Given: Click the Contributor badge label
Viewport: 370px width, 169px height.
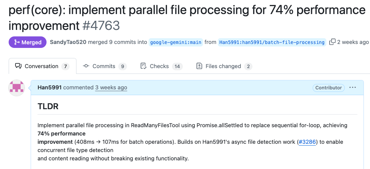Looking at the screenshot, I should click(328, 88).
